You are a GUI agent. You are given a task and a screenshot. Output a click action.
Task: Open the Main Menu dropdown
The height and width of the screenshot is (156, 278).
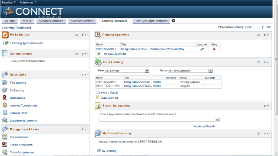(x=28, y=2)
